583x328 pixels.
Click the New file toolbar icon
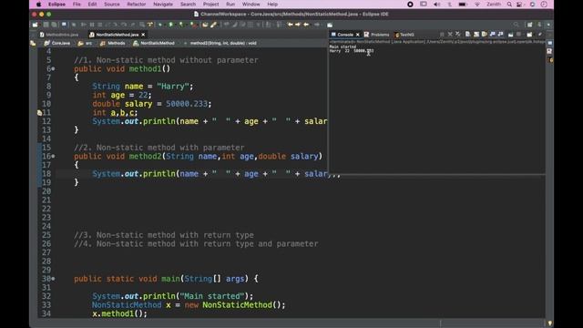(x=35, y=25)
